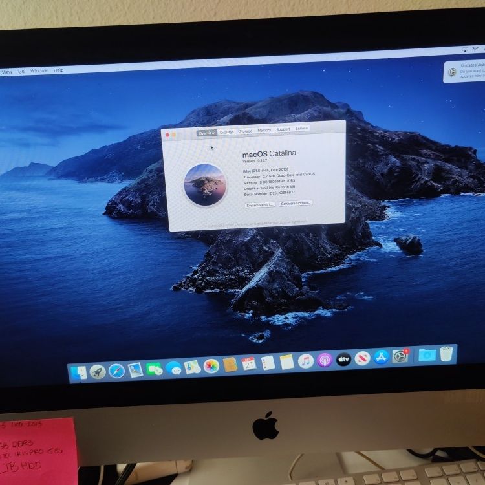Open the Calendar app icon
The height and width of the screenshot is (485, 485).
(x=249, y=364)
